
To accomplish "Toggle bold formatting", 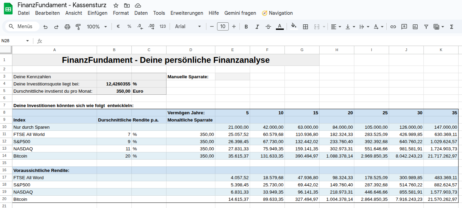I will click(x=246, y=27).
